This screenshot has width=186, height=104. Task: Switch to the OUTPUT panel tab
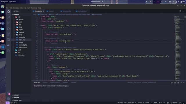pyautogui.click(x=45, y=83)
